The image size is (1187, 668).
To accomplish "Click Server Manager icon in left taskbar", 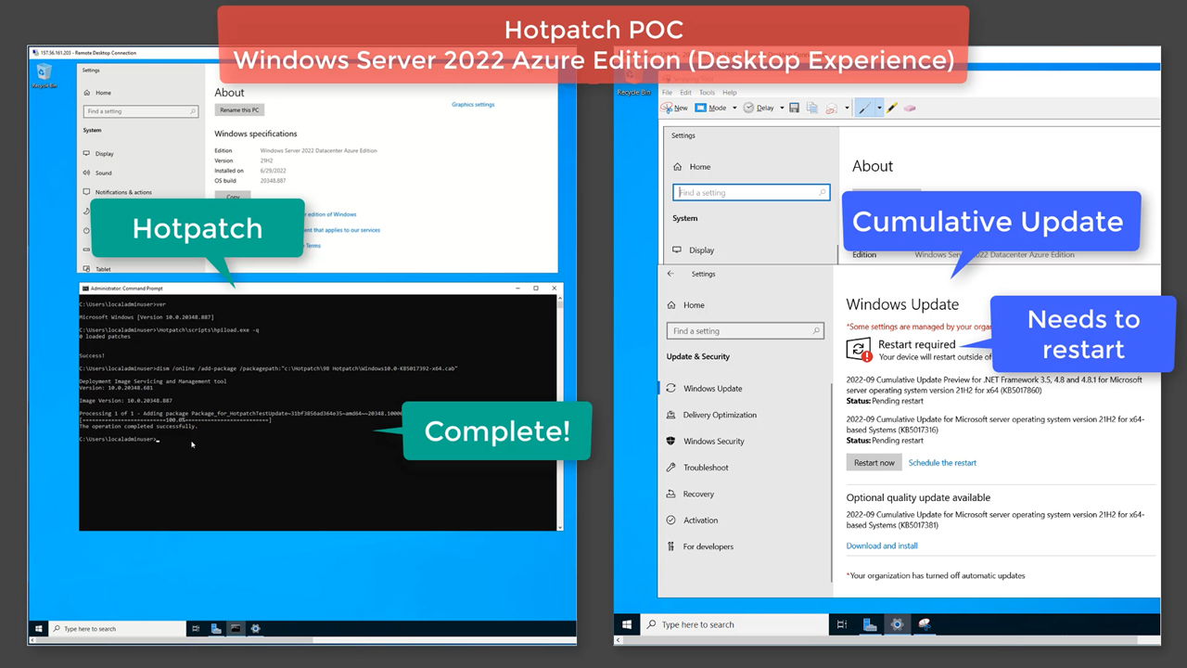I will 216,628.
